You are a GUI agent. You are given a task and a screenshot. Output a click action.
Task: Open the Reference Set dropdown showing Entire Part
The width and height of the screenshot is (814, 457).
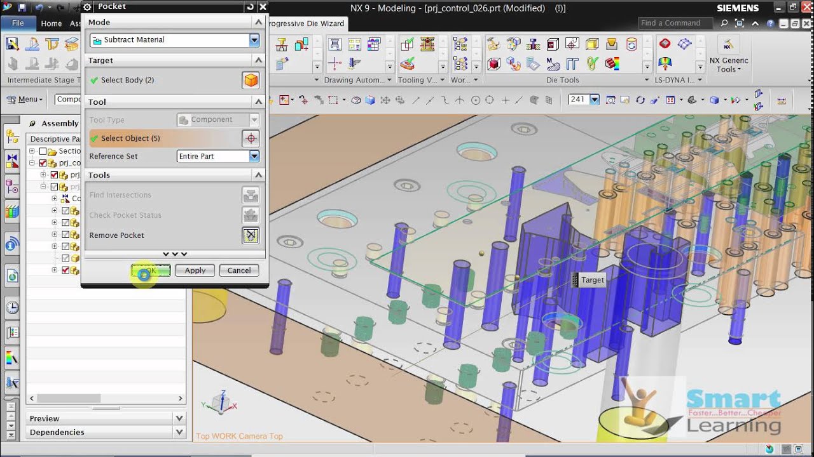coord(254,156)
